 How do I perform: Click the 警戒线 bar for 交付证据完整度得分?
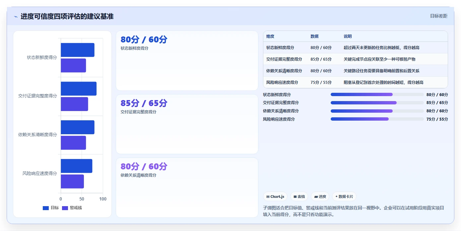tap(74, 104)
